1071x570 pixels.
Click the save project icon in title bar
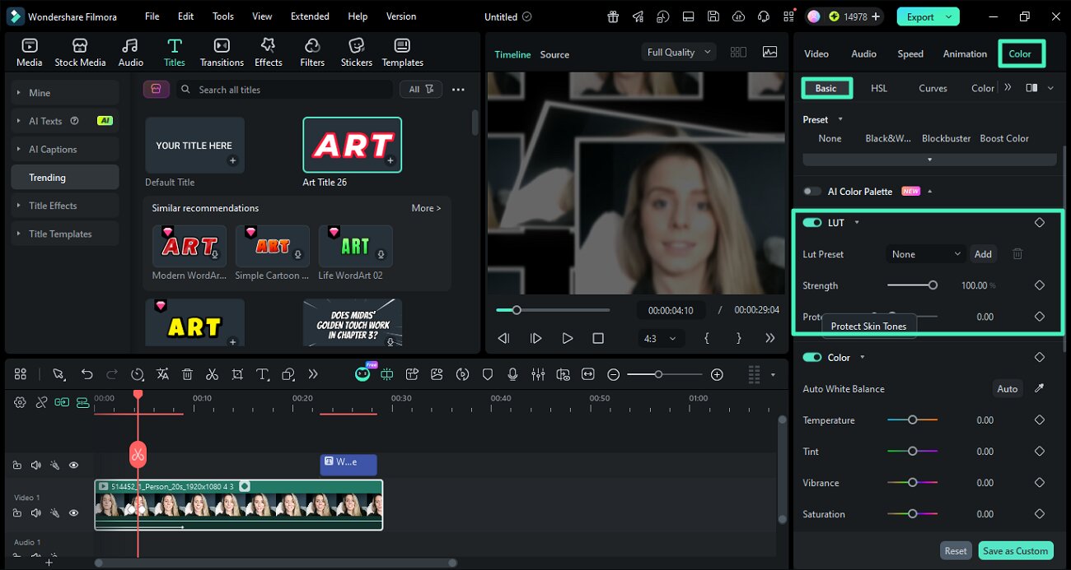(713, 16)
